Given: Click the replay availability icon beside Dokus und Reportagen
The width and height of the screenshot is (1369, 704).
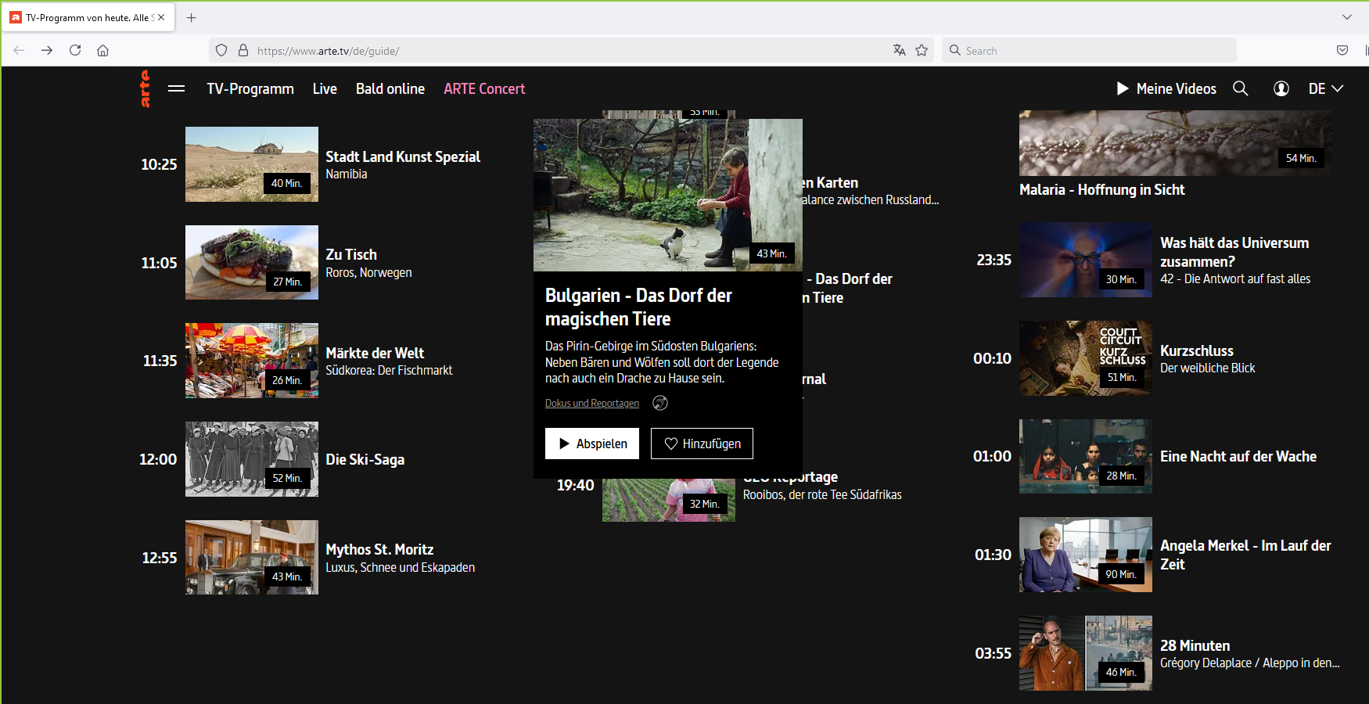Looking at the screenshot, I should point(660,403).
